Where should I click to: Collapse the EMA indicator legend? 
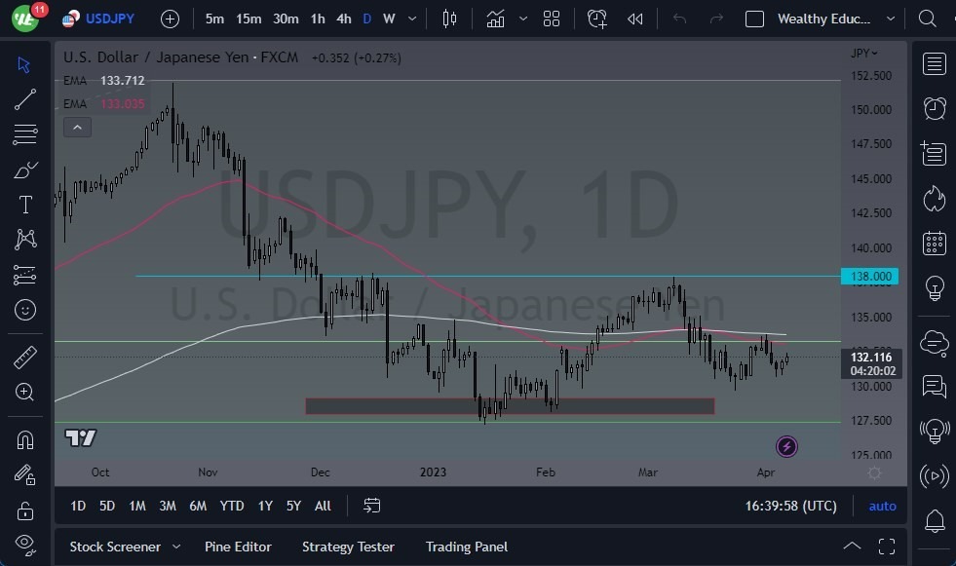point(77,127)
